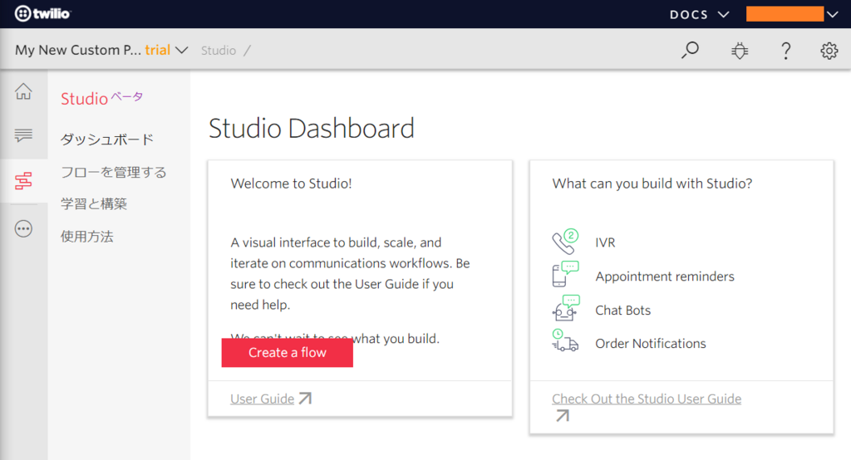Select ダッシュボード menu item
The width and height of the screenshot is (851, 460).
point(107,139)
